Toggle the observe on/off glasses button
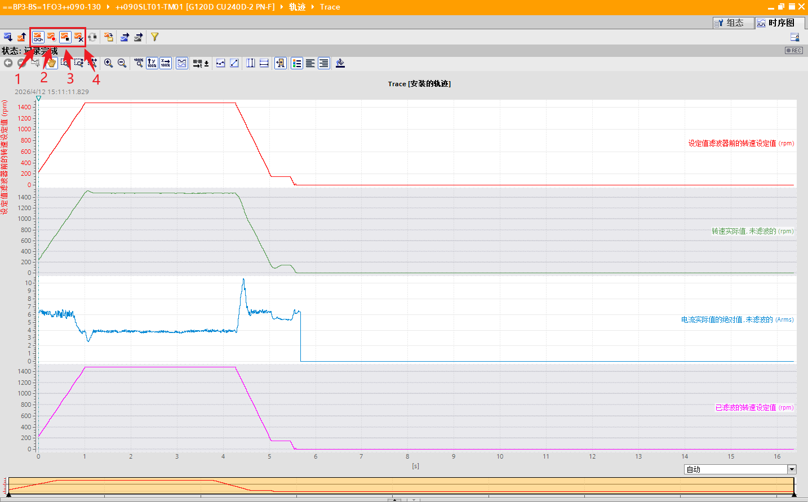 [x=38, y=37]
